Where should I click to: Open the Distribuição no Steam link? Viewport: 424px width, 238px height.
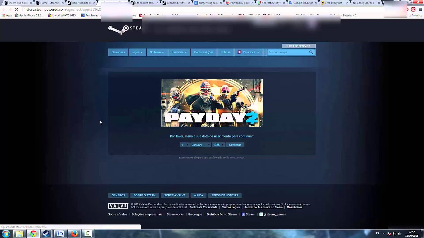[x=222, y=214]
